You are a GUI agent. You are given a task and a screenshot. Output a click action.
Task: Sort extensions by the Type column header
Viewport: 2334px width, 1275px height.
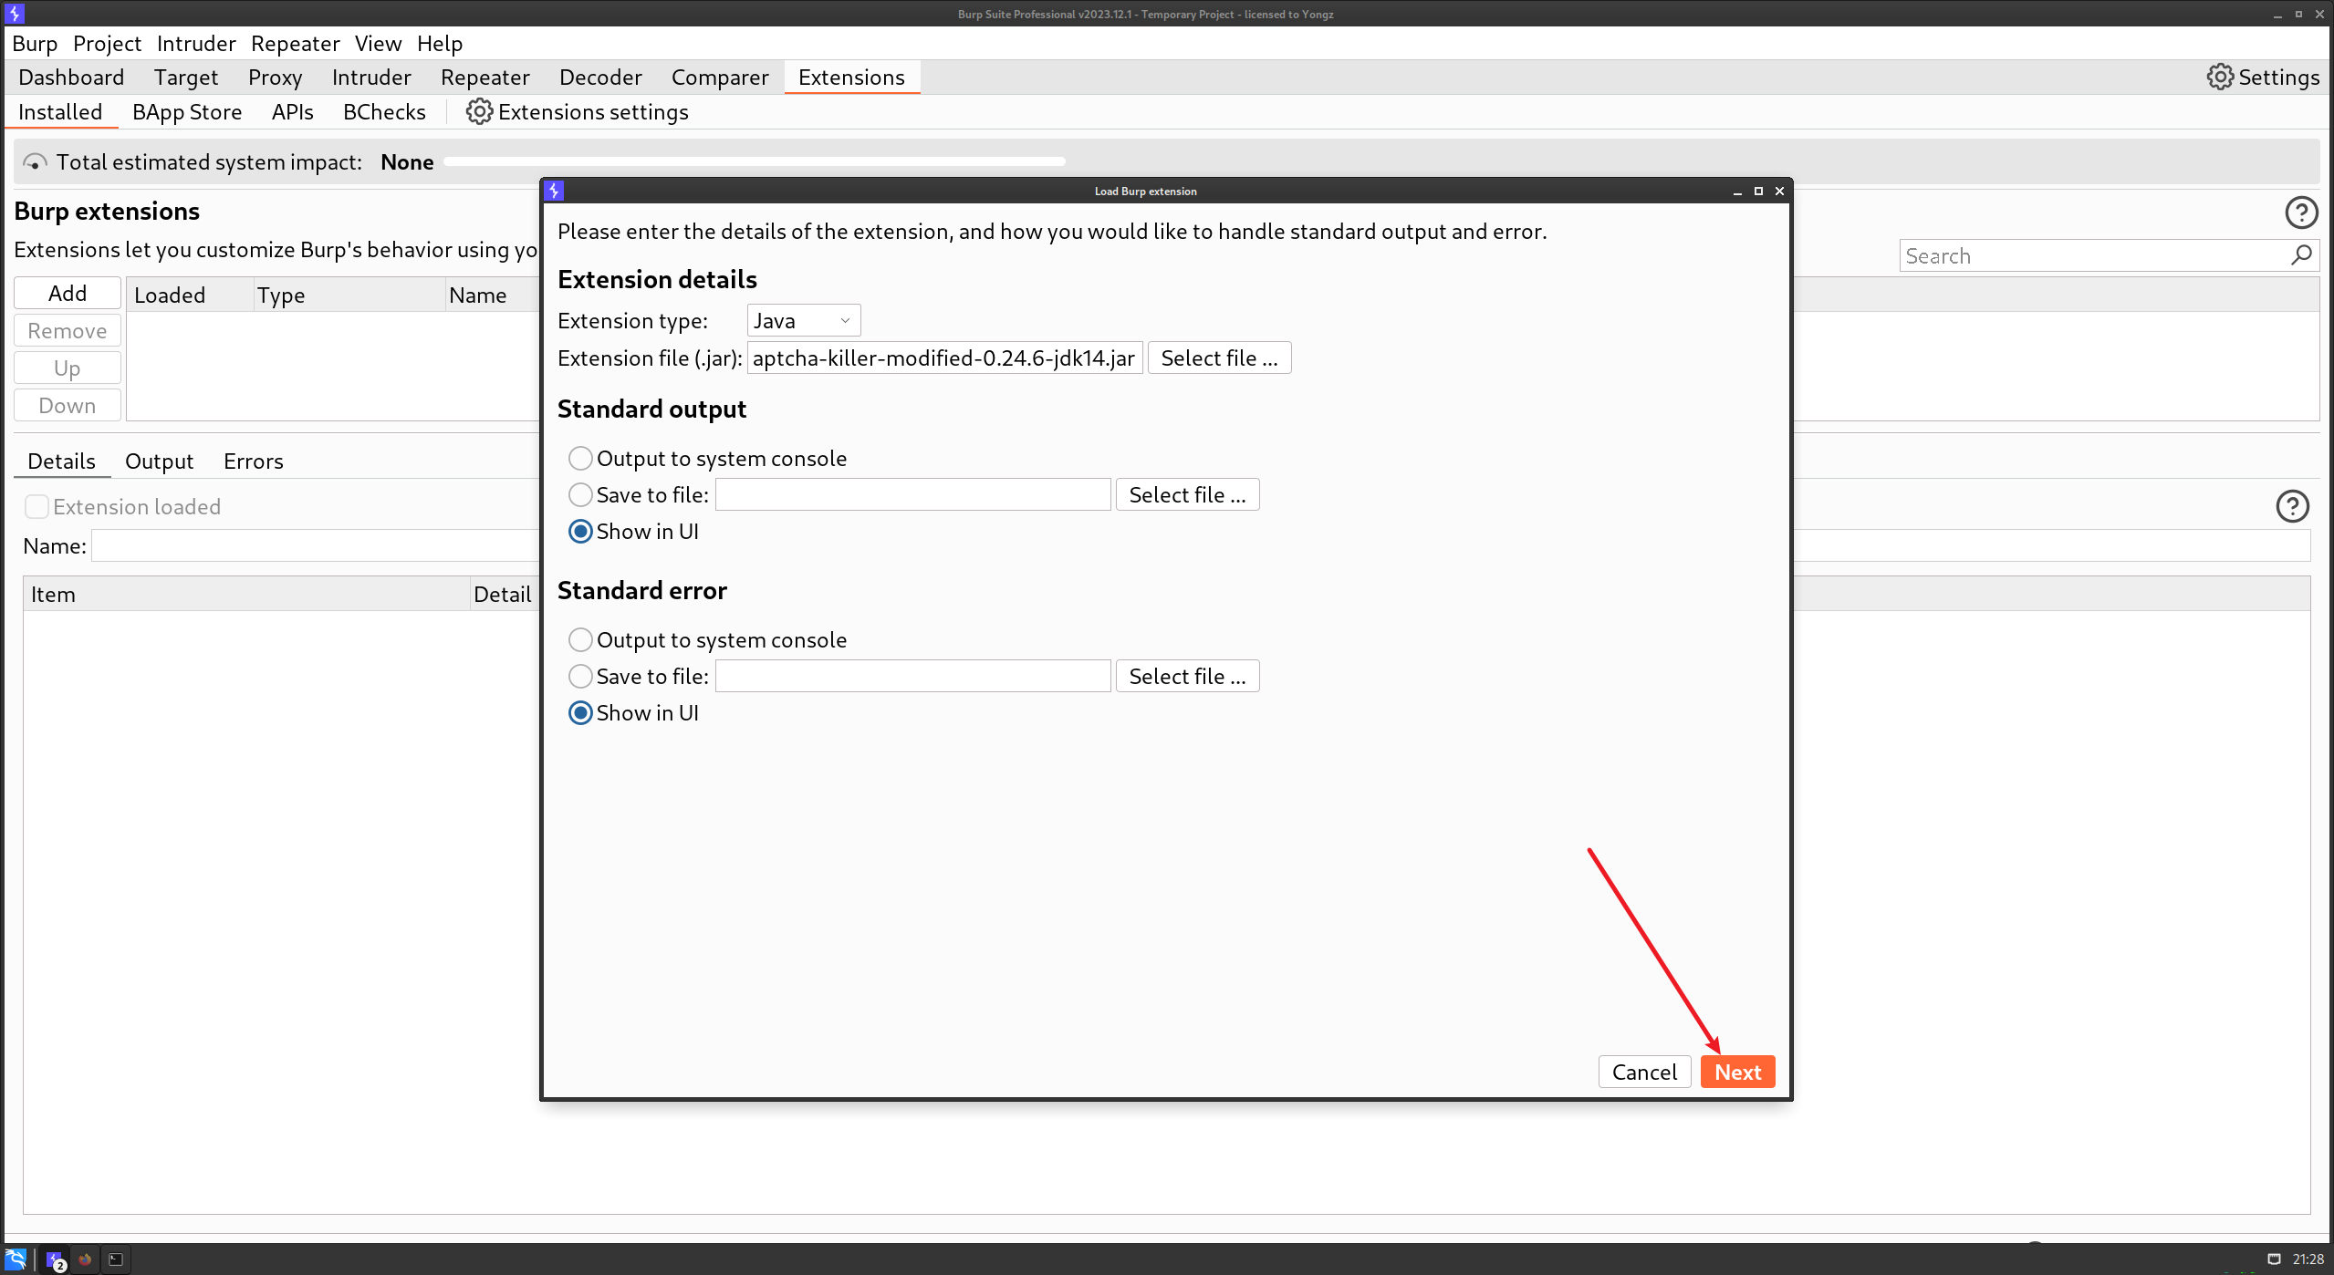click(x=349, y=295)
